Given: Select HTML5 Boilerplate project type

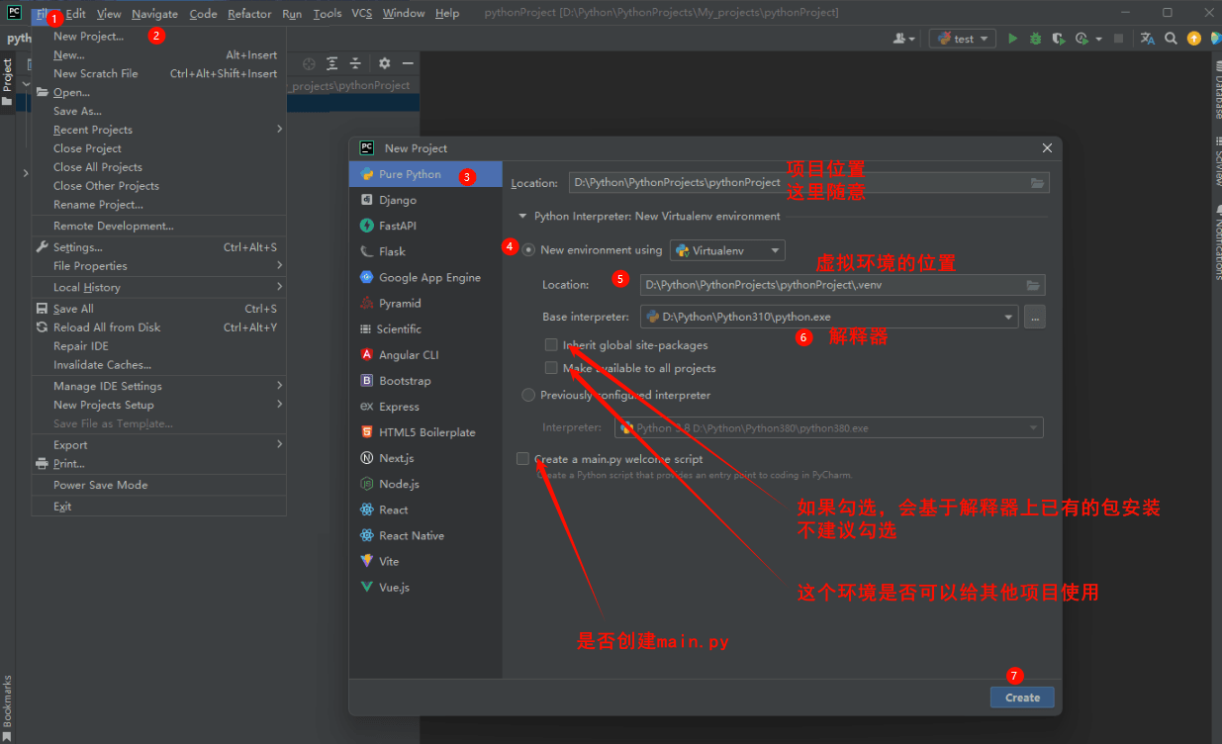Looking at the screenshot, I should (425, 432).
